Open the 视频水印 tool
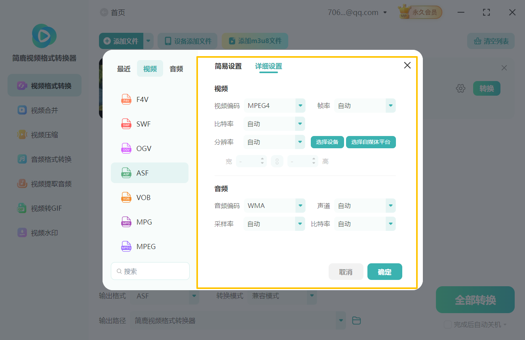The image size is (525, 340). 44,232
